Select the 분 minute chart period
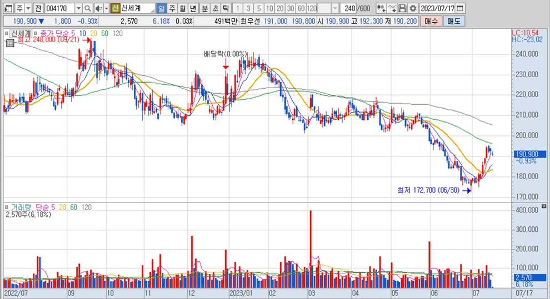Screen dimensions: 550x299 205,8
